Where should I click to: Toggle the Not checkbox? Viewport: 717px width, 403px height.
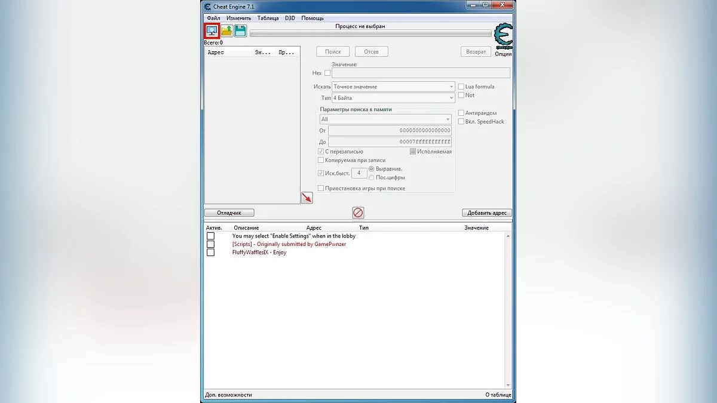tap(461, 95)
